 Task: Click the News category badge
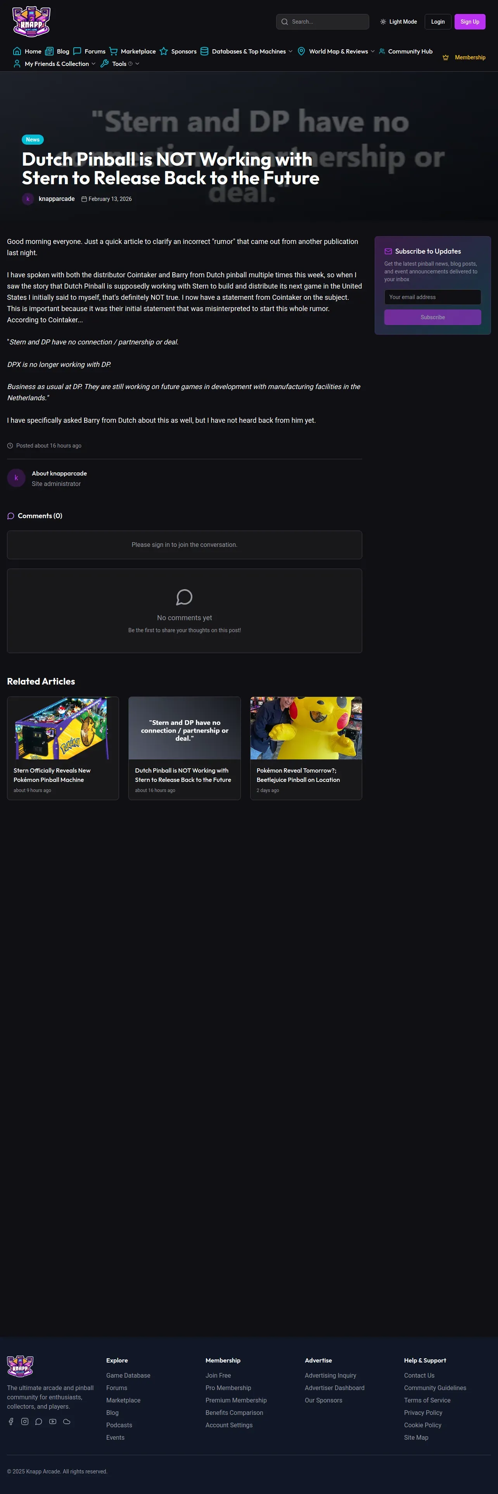tap(33, 139)
